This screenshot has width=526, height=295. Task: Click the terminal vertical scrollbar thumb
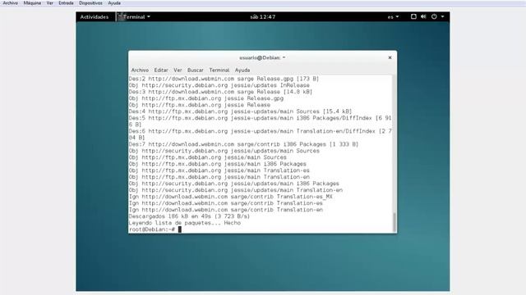pyautogui.click(x=394, y=222)
